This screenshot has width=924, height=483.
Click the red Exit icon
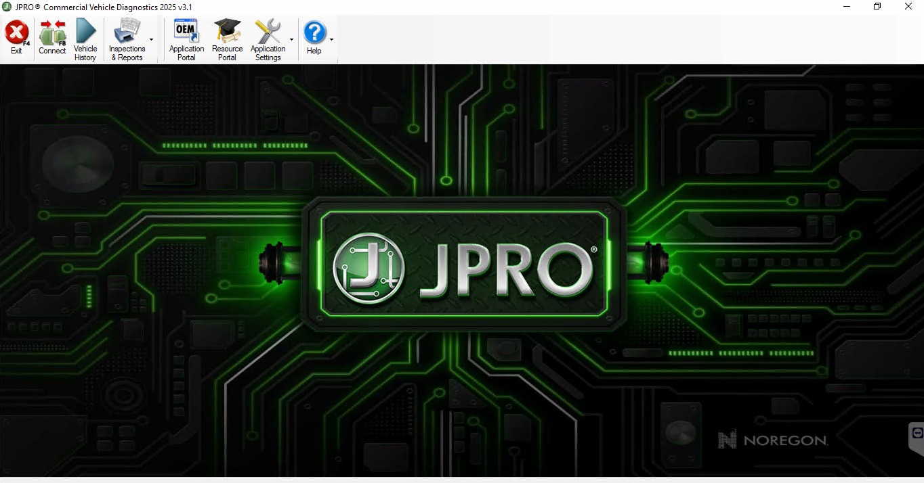click(16, 32)
